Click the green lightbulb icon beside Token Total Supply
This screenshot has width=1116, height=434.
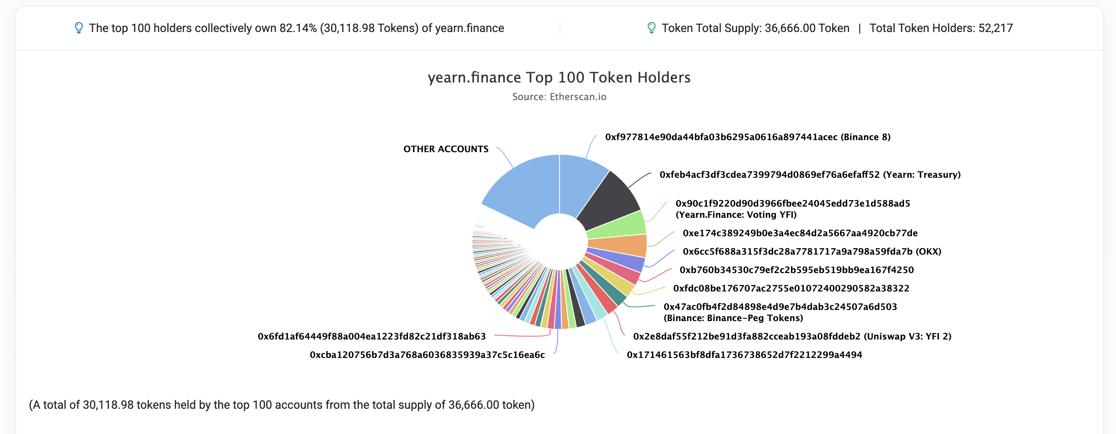[x=651, y=28]
